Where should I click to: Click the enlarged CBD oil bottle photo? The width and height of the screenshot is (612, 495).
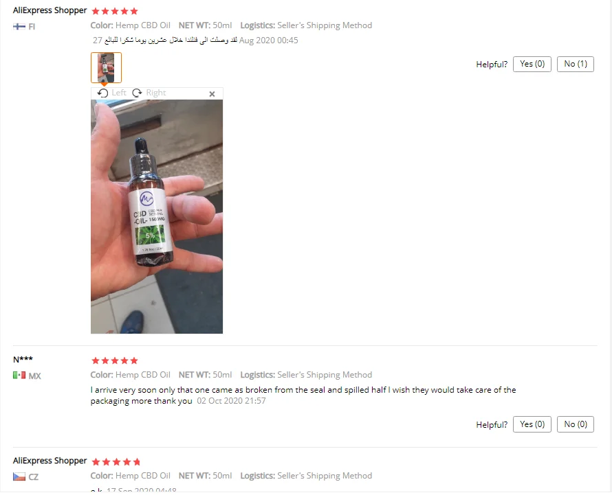157,217
